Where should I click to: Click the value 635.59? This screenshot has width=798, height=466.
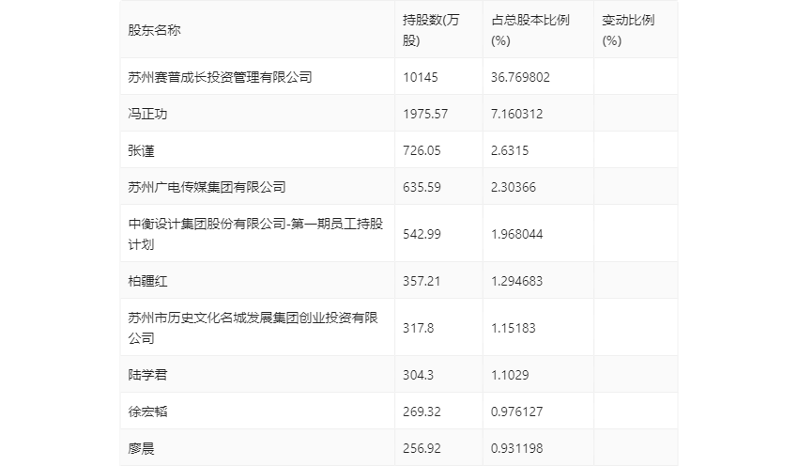point(422,187)
